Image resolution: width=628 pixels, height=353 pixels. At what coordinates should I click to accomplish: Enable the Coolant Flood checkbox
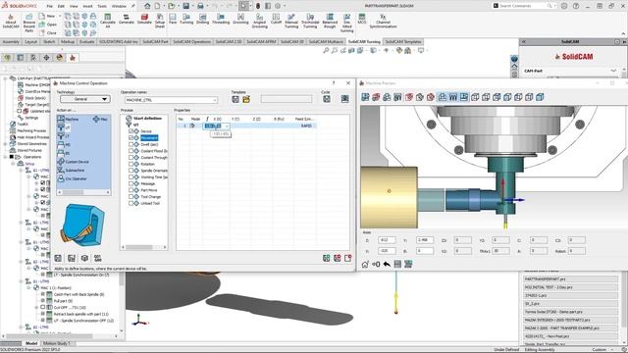(131, 151)
